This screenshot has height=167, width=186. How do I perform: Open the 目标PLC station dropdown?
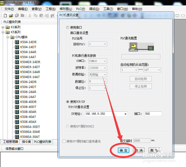coord(98,44)
